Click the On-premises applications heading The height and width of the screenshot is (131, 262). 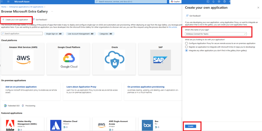(x=14, y=80)
